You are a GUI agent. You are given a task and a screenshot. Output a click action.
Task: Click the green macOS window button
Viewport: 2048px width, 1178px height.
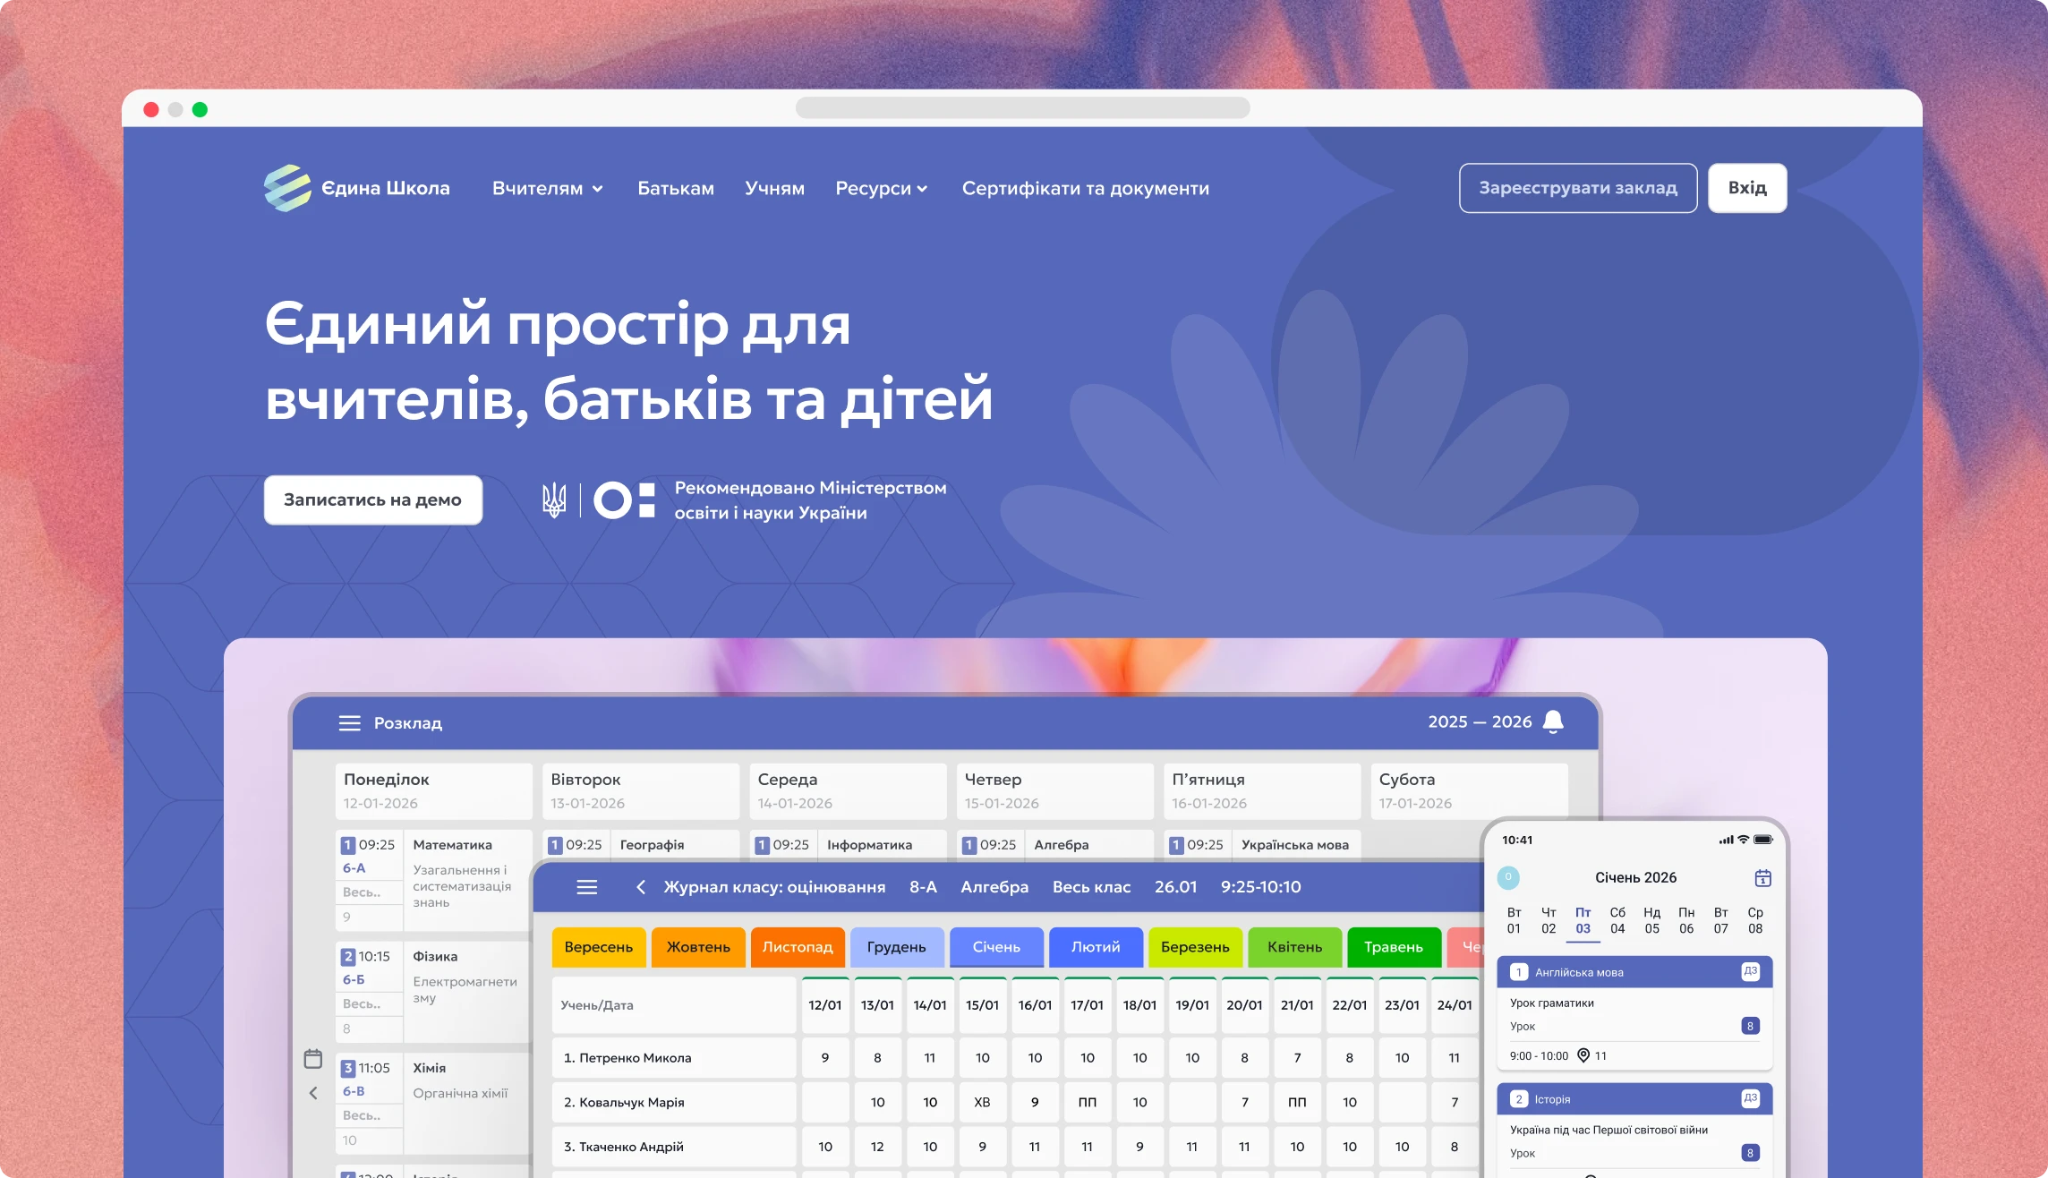[200, 109]
